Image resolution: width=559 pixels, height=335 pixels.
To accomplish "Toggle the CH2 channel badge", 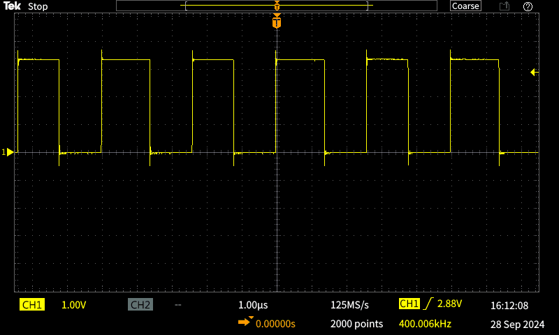I will [140, 305].
